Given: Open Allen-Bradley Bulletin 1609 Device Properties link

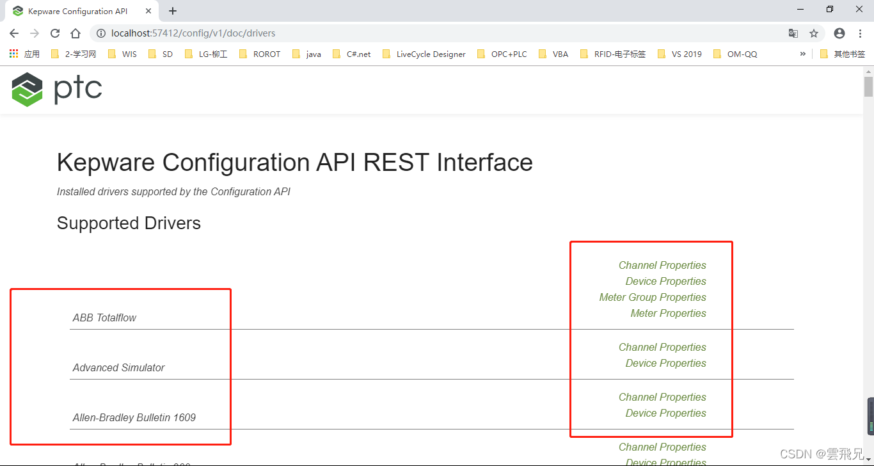Looking at the screenshot, I should tap(666, 413).
